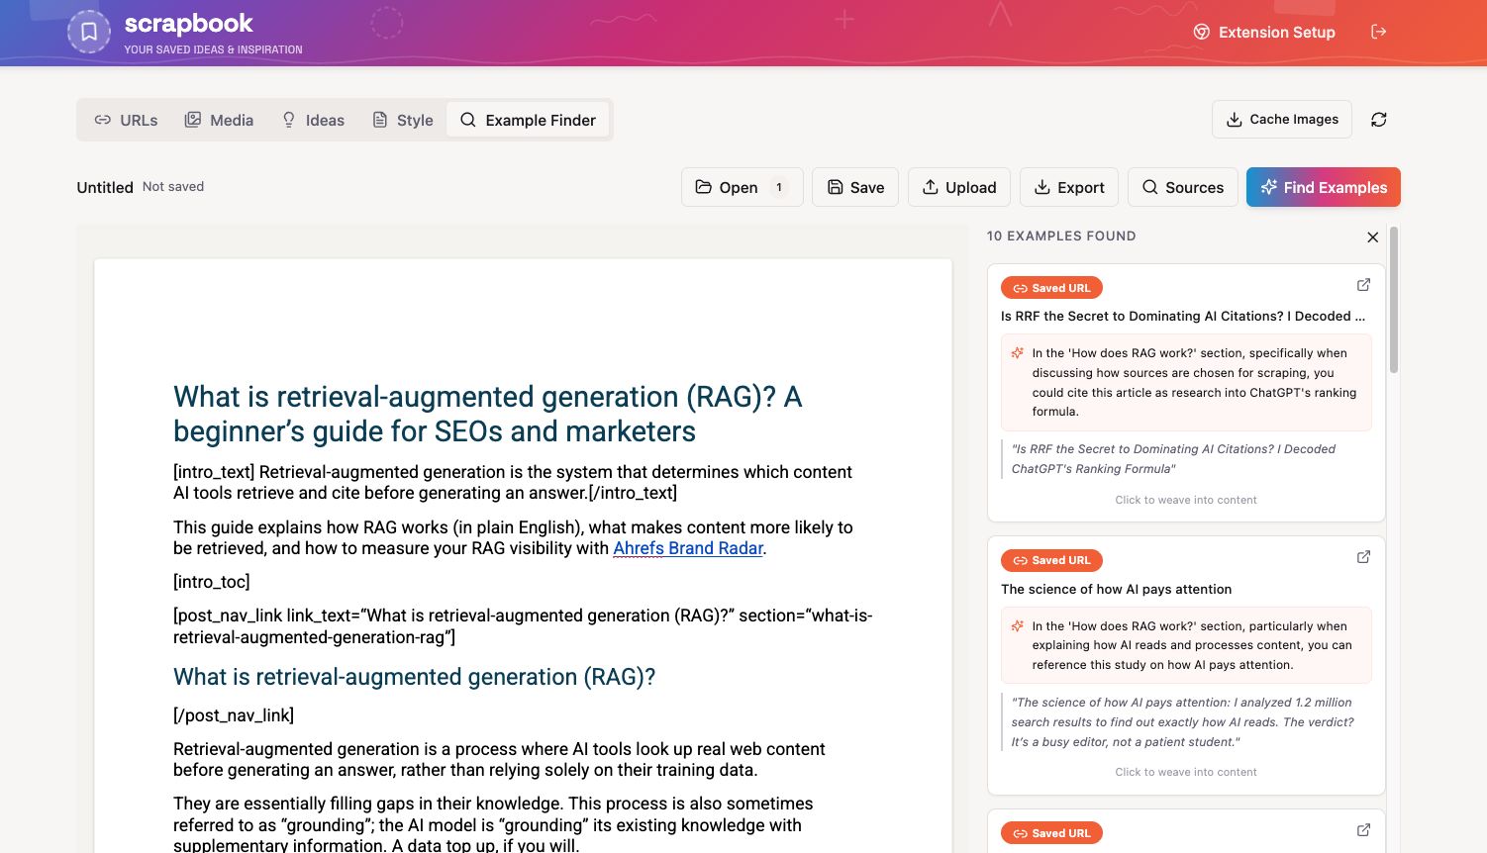Open the RRF example's external link icon

point(1363,284)
